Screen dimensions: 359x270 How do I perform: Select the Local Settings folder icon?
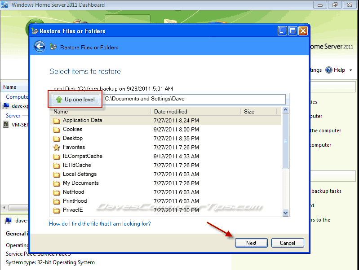(x=56, y=174)
